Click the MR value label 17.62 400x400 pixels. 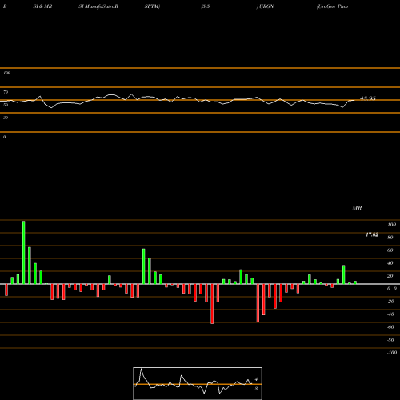tap(372, 234)
